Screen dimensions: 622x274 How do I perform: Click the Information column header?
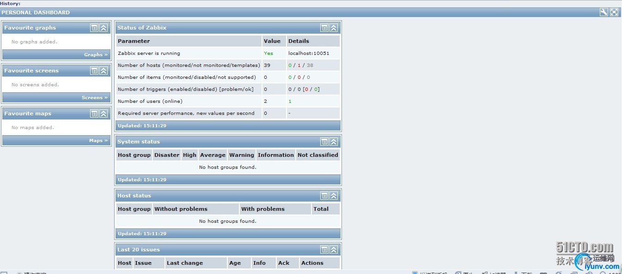tap(276, 155)
